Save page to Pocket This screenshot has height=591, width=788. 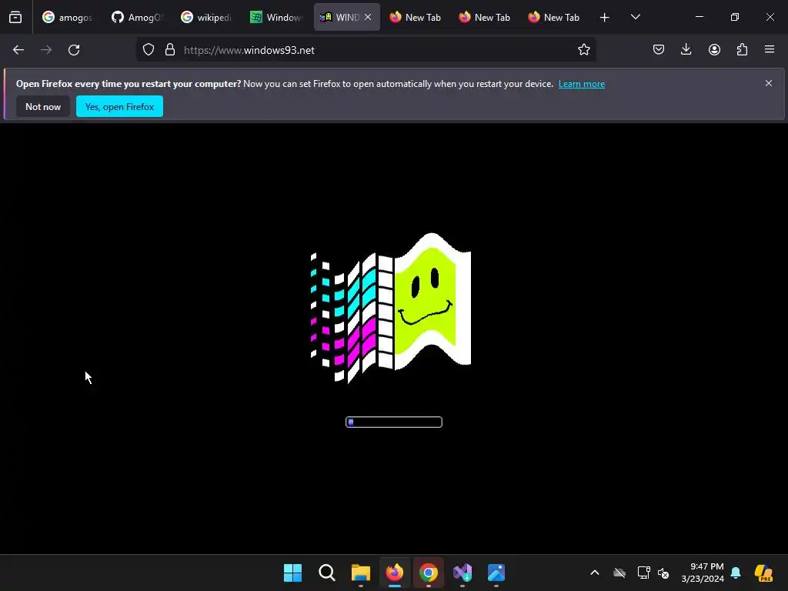659,50
